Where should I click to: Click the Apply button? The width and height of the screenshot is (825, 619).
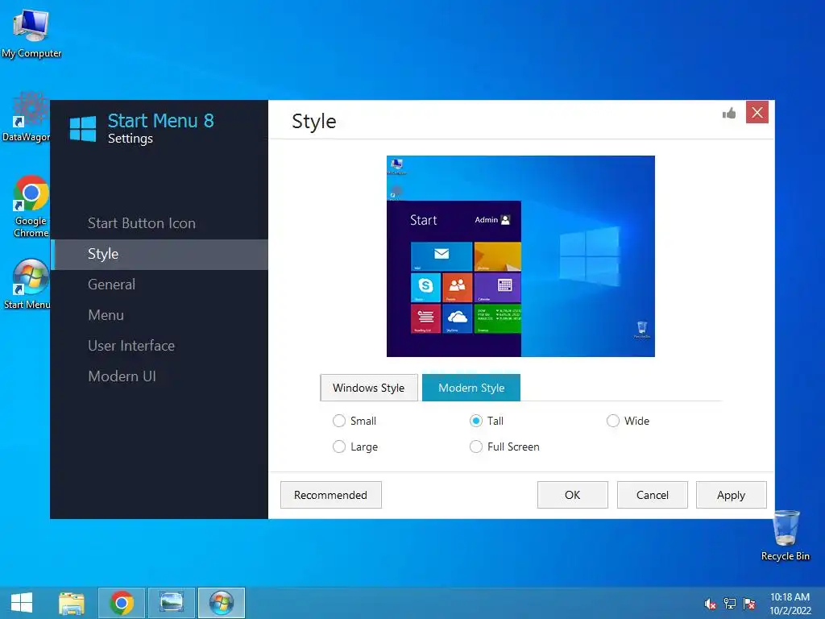(x=732, y=495)
